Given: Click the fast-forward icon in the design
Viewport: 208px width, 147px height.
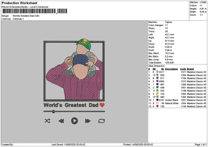Looking at the screenshot, I should [88, 121].
